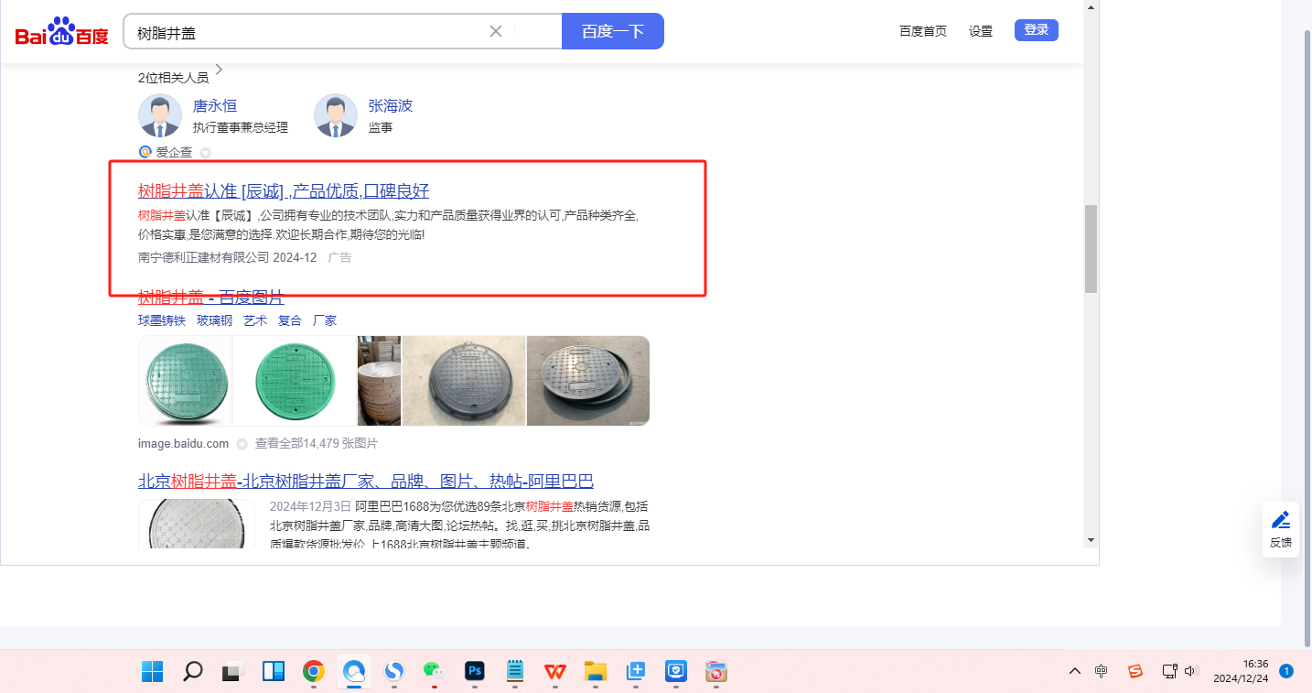This screenshot has height=693, width=1312.
Task: Click the Sogou input tray icon
Action: (1135, 671)
